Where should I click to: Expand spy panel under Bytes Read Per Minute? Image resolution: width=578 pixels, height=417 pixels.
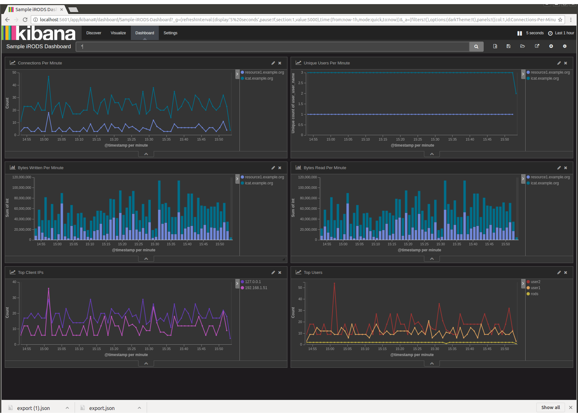coord(432,259)
